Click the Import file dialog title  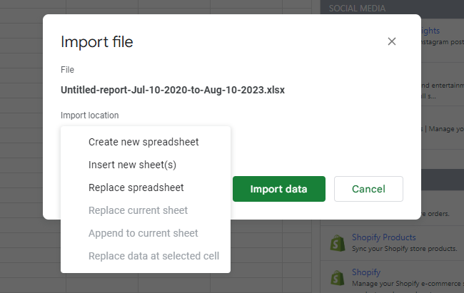pyautogui.click(x=97, y=42)
